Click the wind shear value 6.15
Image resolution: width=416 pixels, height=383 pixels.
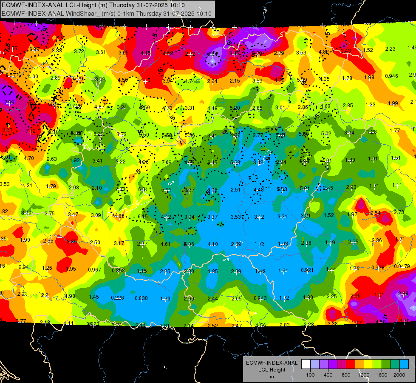coord(142,217)
